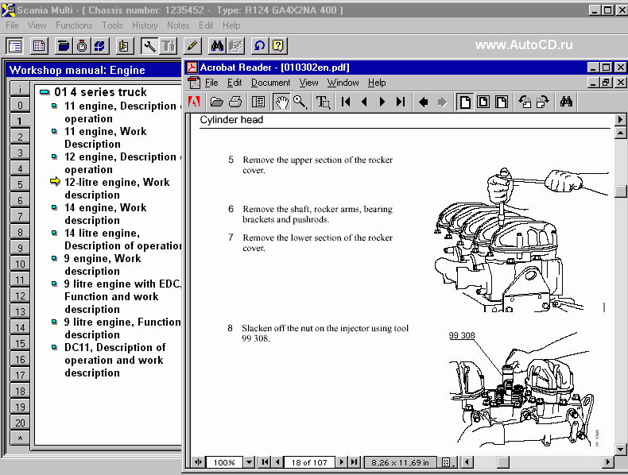Open the Scania Tools menu

(x=112, y=25)
